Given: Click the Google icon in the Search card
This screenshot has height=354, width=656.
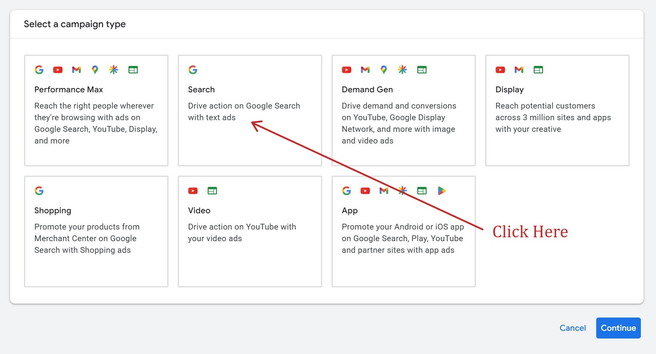Looking at the screenshot, I should click(x=193, y=70).
